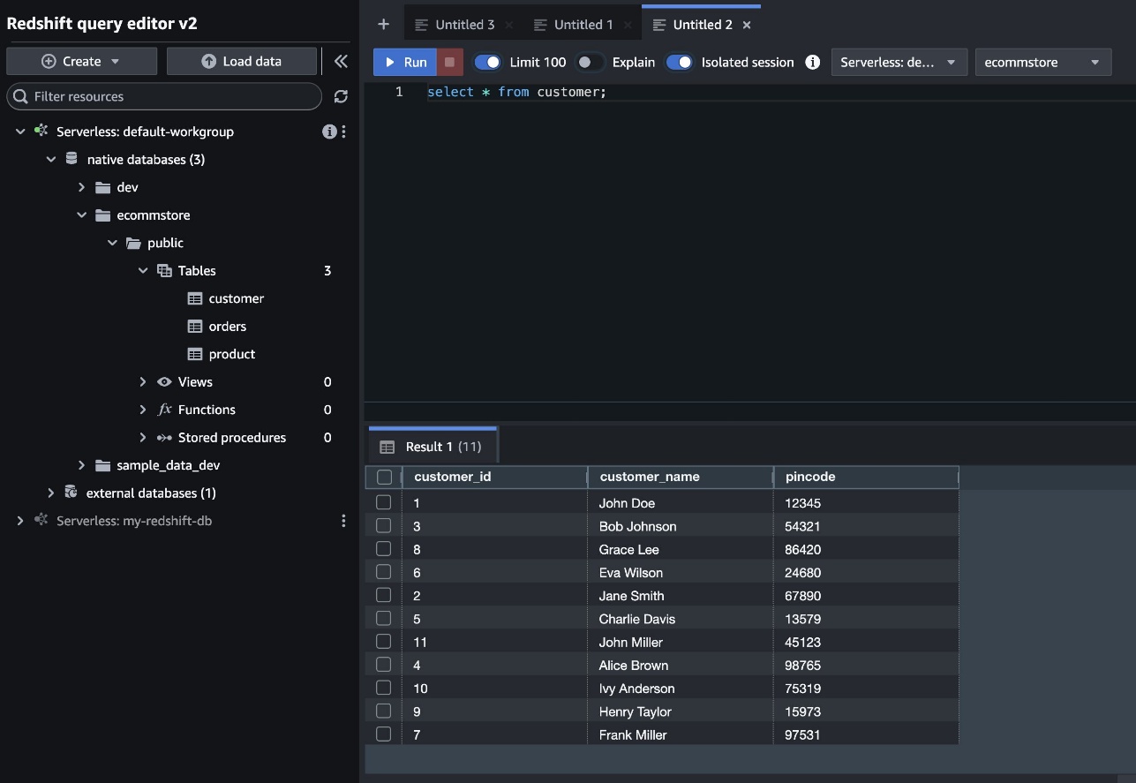Image resolution: width=1136 pixels, height=783 pixels.
Task: Check the Grace Lee row checkbox
Action: tap(383, 548)
